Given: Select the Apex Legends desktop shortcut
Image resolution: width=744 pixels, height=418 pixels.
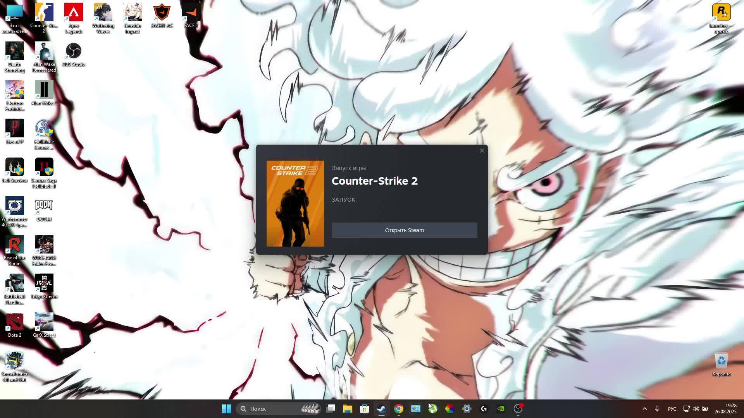Looking at the screenshot, I should point(74,18).
